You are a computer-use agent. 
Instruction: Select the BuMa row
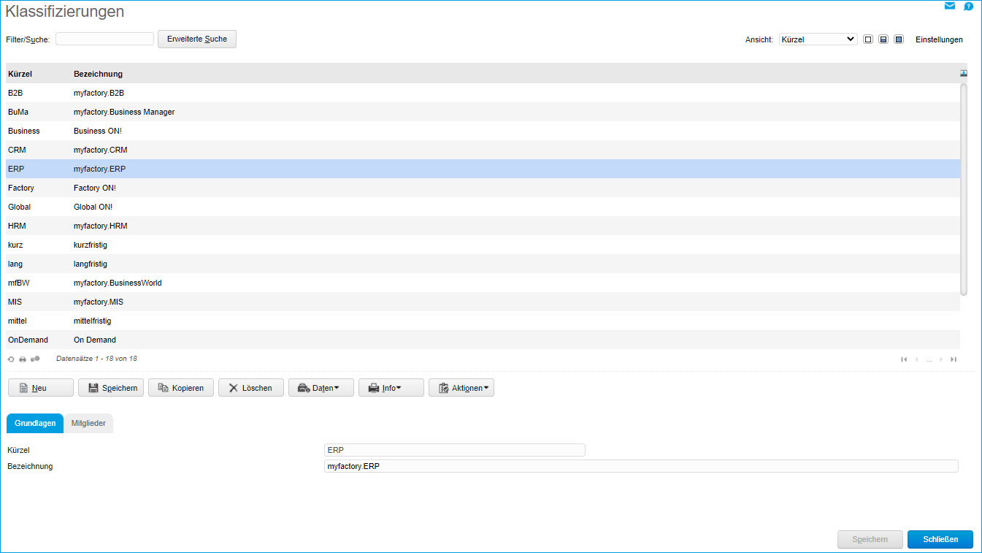(483, 112)
